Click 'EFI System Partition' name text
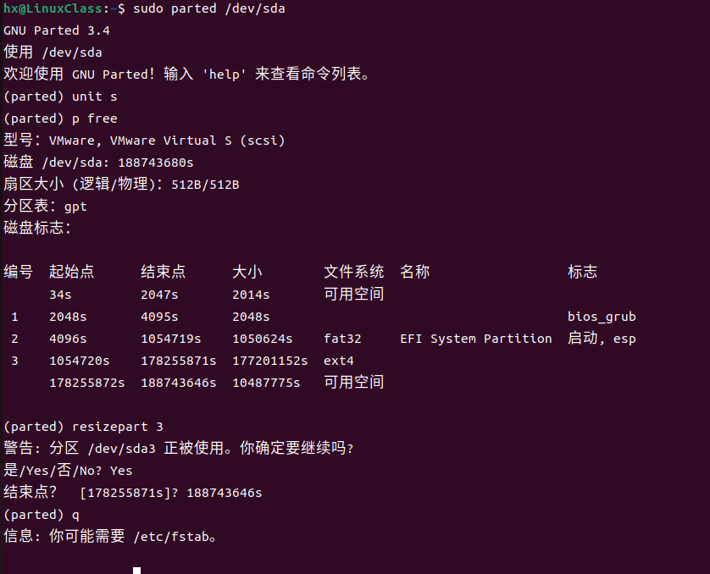710x574 pixels. (x=475, y=339)
